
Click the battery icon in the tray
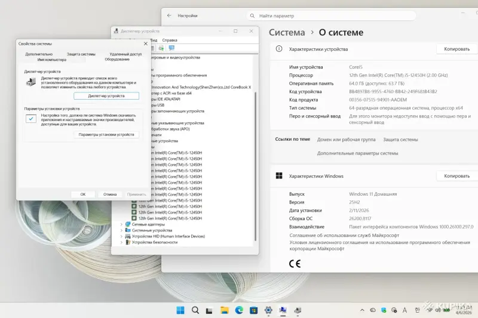446,310
